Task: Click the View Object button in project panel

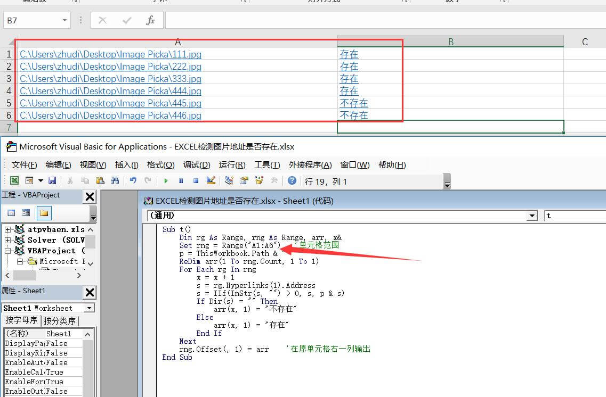Action: point(25,213)
